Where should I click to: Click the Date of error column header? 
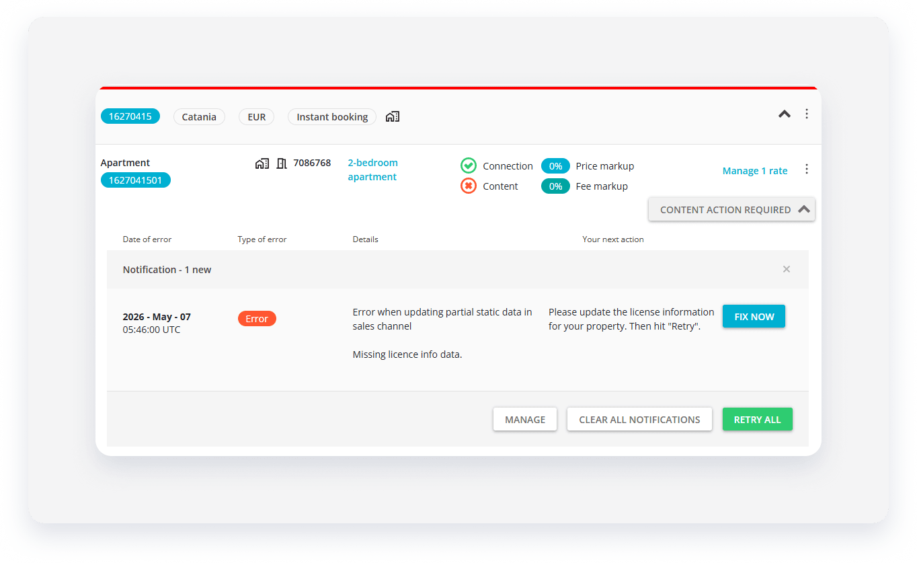pos(147,239)
